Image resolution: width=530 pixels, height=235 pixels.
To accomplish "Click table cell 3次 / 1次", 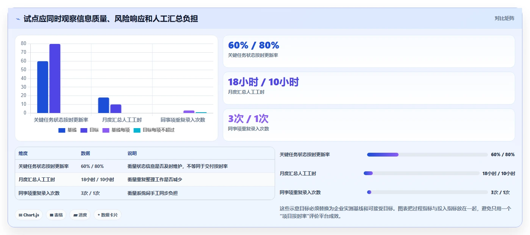I will pyautogui.click(x=90, y=193).
